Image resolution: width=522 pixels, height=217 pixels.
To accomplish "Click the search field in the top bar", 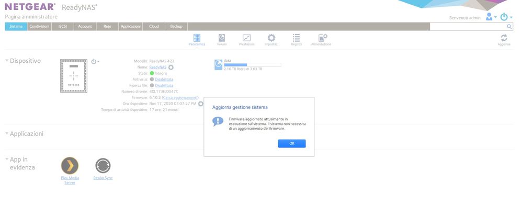I will point(467,26).
